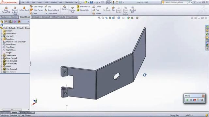
Task: Expand the Base-Flange1 feature
Action: point(1,58)
